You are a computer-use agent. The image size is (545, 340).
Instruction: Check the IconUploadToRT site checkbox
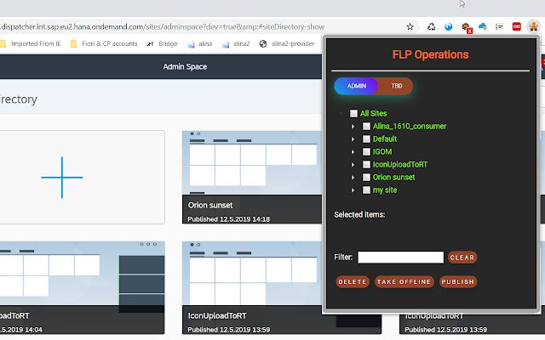366,164
